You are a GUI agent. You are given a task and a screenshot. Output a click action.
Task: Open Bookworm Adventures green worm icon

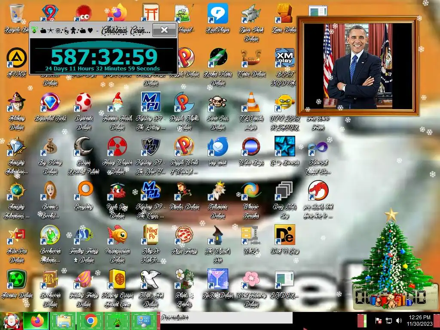tap(50, 235)
